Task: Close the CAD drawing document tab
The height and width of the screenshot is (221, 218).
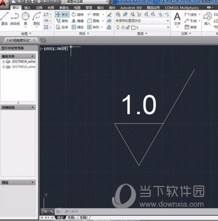Action: (x=34, y=40)
